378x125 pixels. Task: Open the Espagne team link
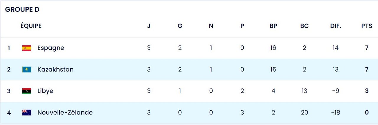51,48
